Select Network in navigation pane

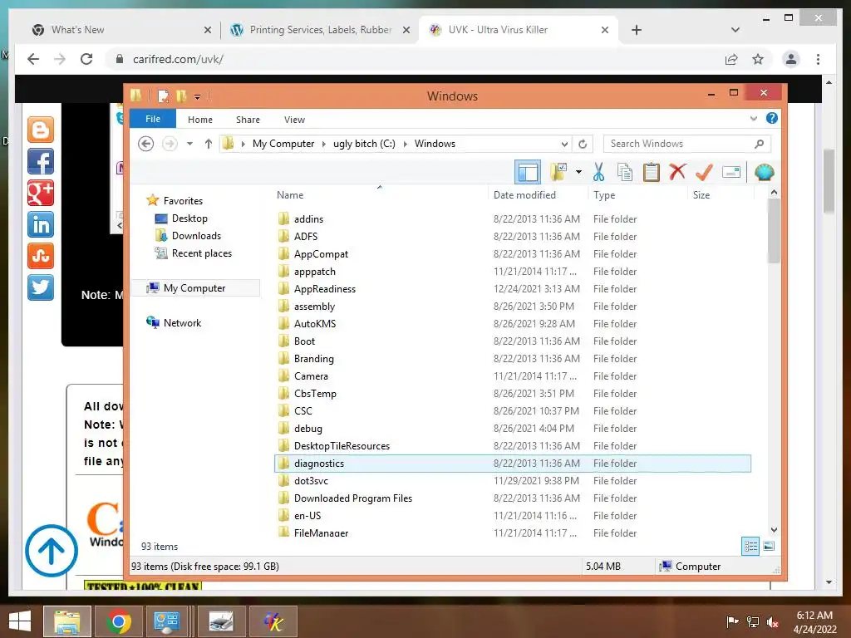point(182,323)
